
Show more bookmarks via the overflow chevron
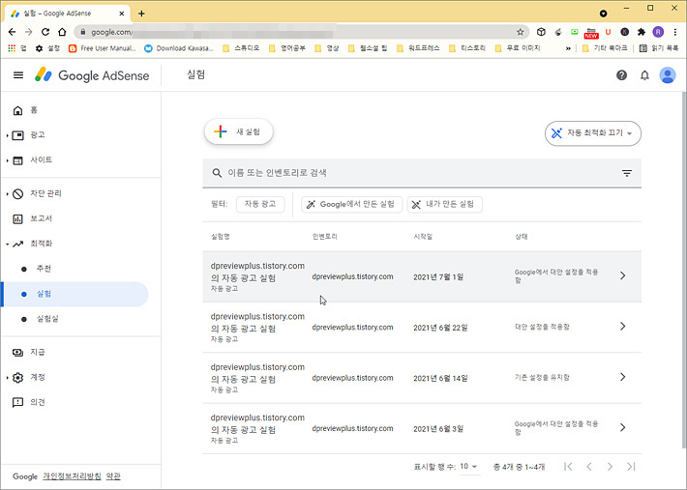(x=568, y=48)
